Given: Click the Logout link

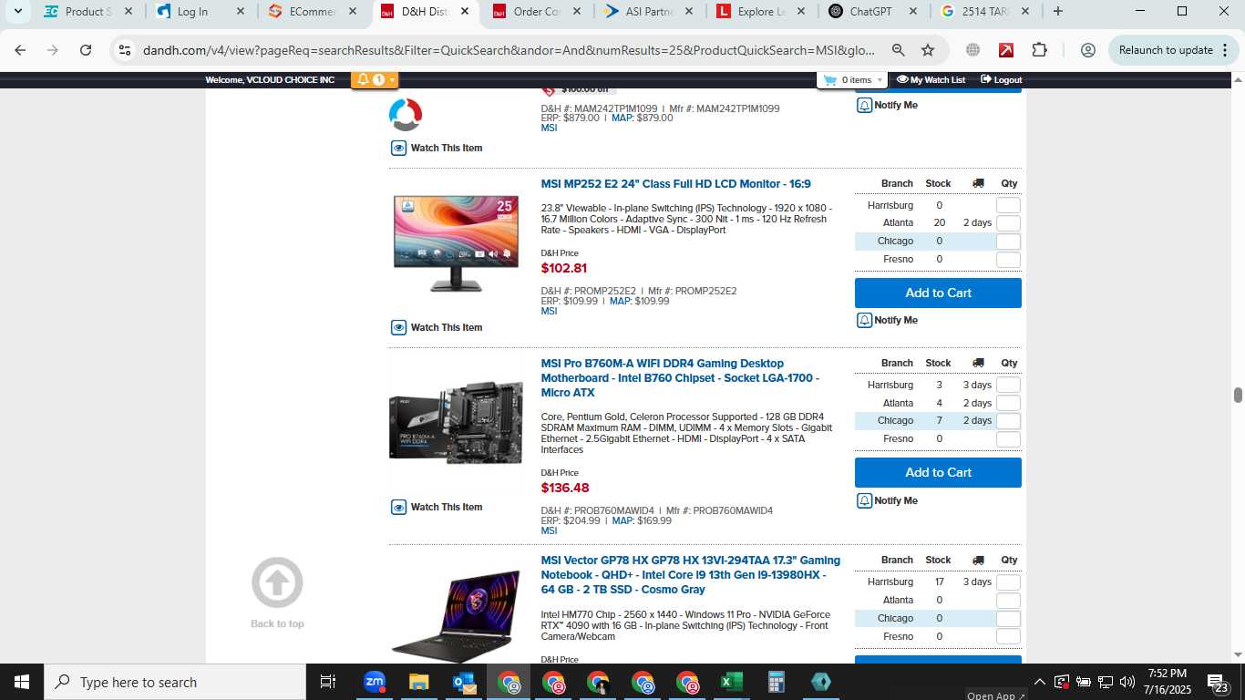Looking at the screenshot, I should [1001, 80].
